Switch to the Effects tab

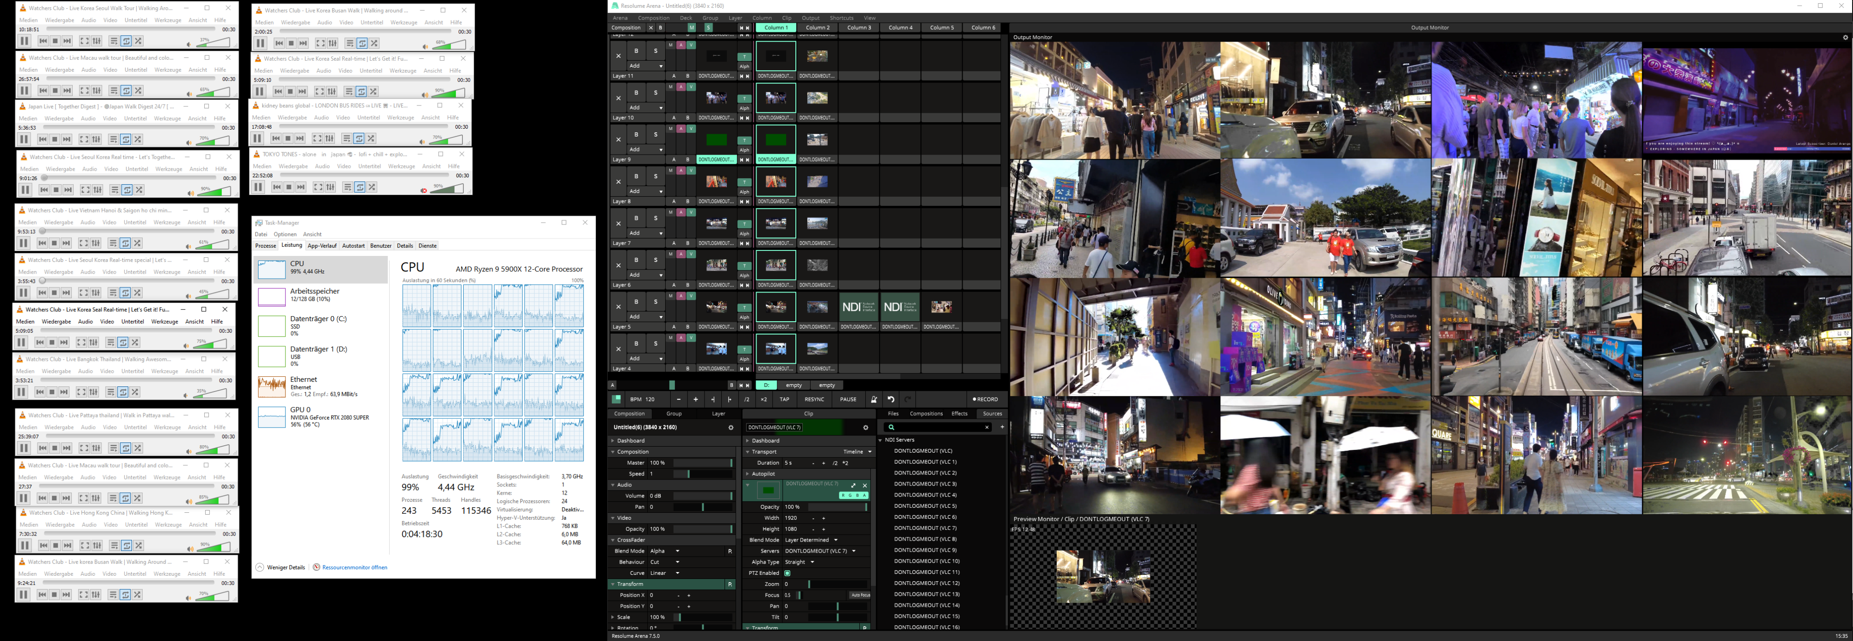click(959, 414)
